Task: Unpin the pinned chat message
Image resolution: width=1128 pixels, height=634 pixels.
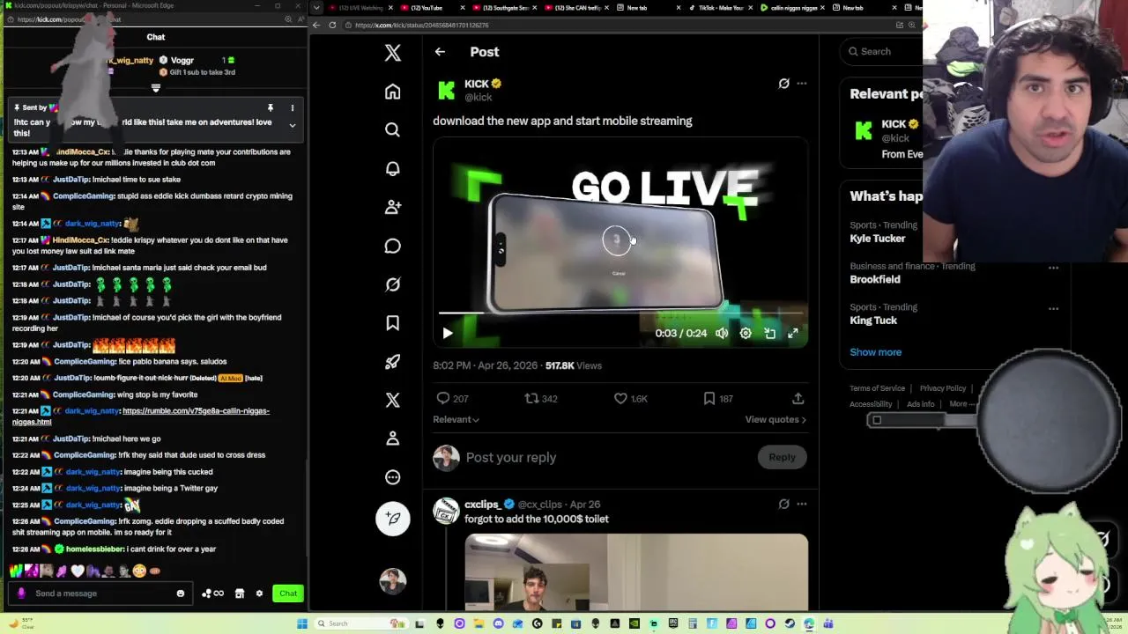Action: click(271, 108)
